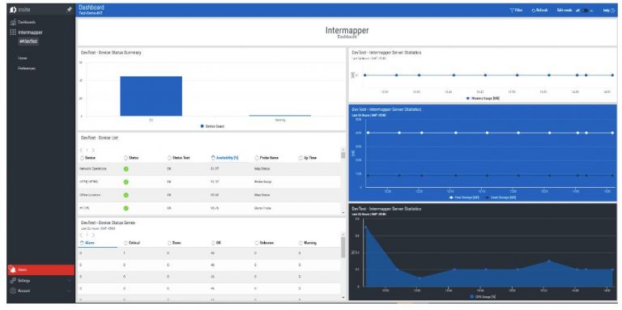Click the sort icon beside the Warning column
This screenshot has width=622, height=310.
300,243
